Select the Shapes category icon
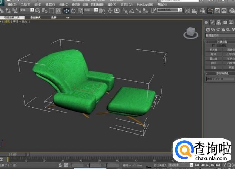The image size is (235, 169). [x=213, y=30]
